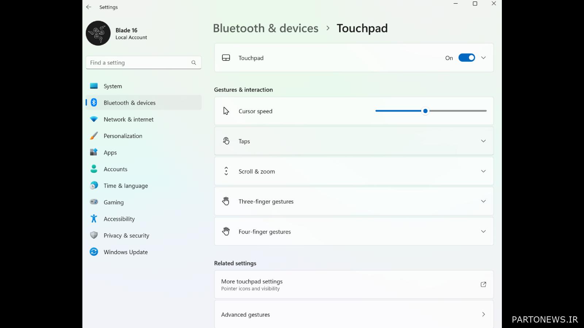Click the Cursor speed slider handle
The width and height of the screenshot is (584, 328).
tap(425, 111)
